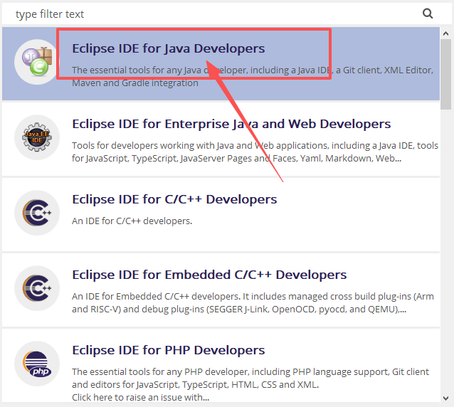454x407 pixels.
Task: Click the scrollbar up arrow
Action: tap(446, 33)
